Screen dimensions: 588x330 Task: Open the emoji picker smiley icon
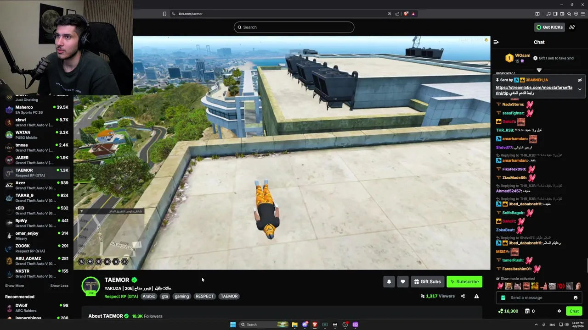pyautogui.click(x=575, y=298)
